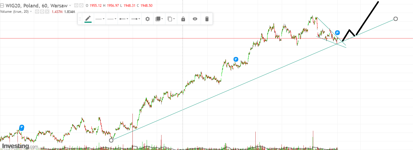Viewport: 413px width, 150px height.
Task: Click the P marker above rightmost candles
Action: point(338,33)
